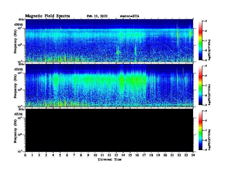The image size is (230, 178).
Task: Click the dH/dt spectrogram plot area
Action: point(109,40)
